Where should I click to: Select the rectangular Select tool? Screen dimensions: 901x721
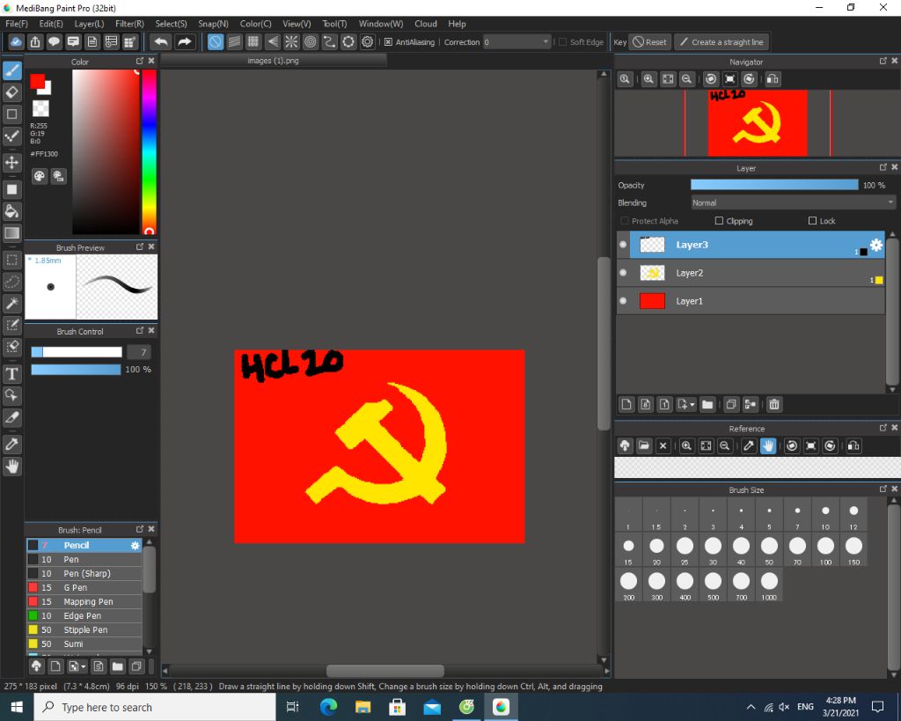[12, 260]
